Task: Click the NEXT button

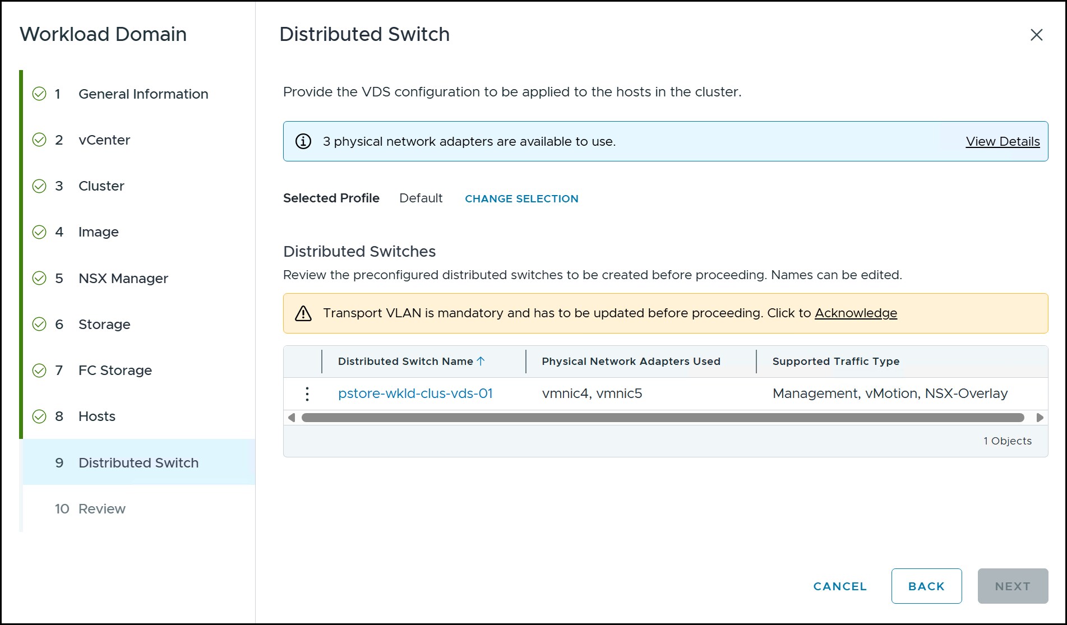Action: (1013, 586)
